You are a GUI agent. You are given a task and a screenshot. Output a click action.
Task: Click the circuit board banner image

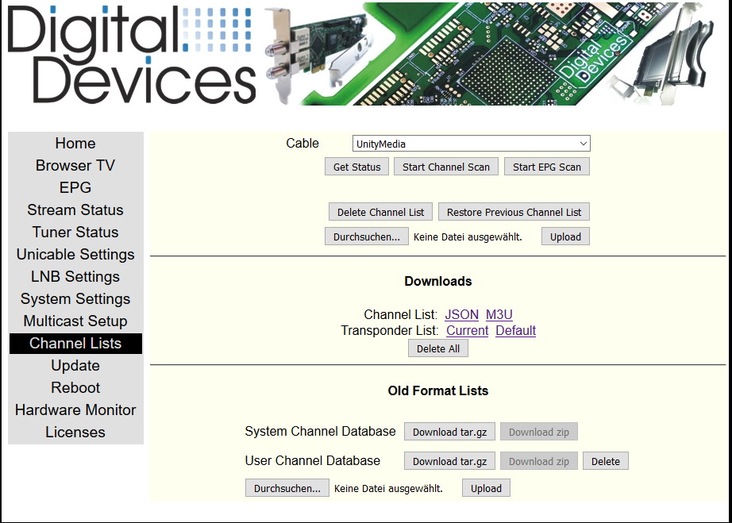(487, 54)
